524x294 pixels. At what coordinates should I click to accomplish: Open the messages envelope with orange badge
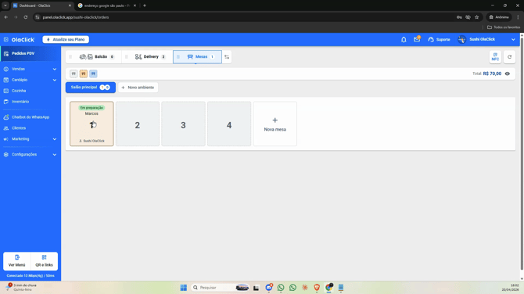coord(417,39)
